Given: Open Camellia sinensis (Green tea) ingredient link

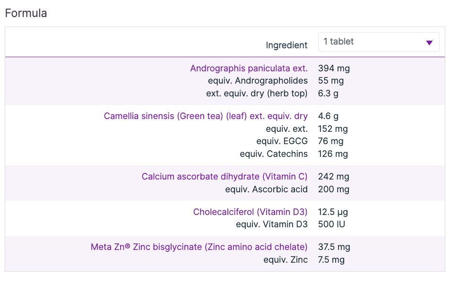Looking at the screenshot, I should tap(206, 116).
